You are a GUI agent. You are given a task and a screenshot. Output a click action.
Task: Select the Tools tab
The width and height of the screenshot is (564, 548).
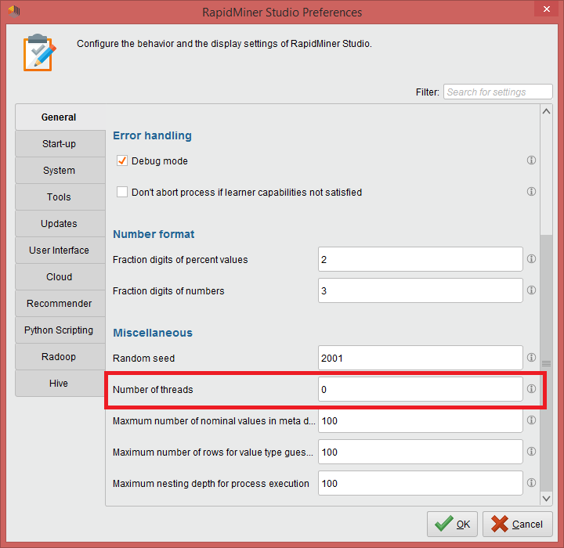[60, 197]
